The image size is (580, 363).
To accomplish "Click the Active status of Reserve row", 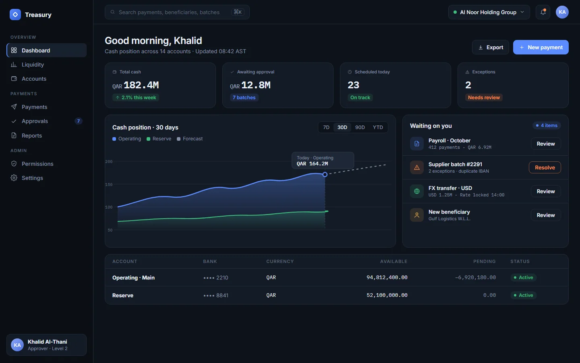I will click(x=524, y=295).
